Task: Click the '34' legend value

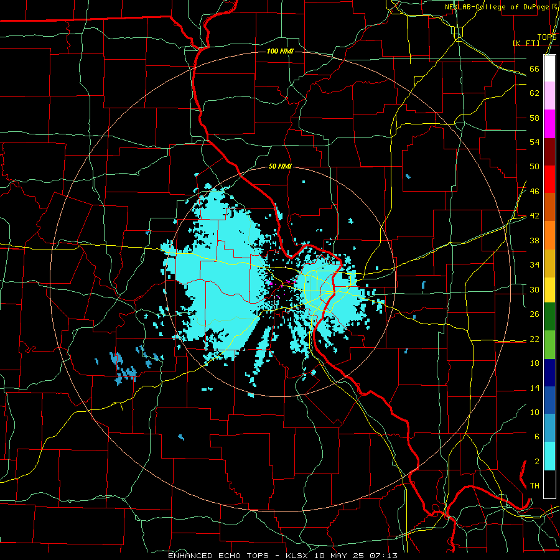Action: 534,265
